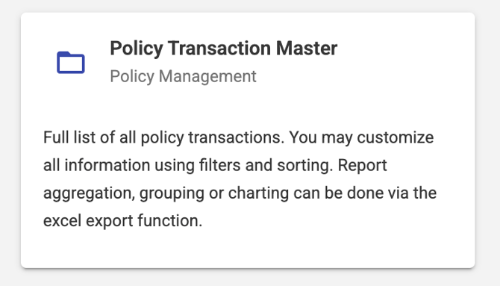The height and width of the screenshot is (286, 500).
Task: Click the 'Full list of all policy transactions' sentence
Action: [163, 138]
